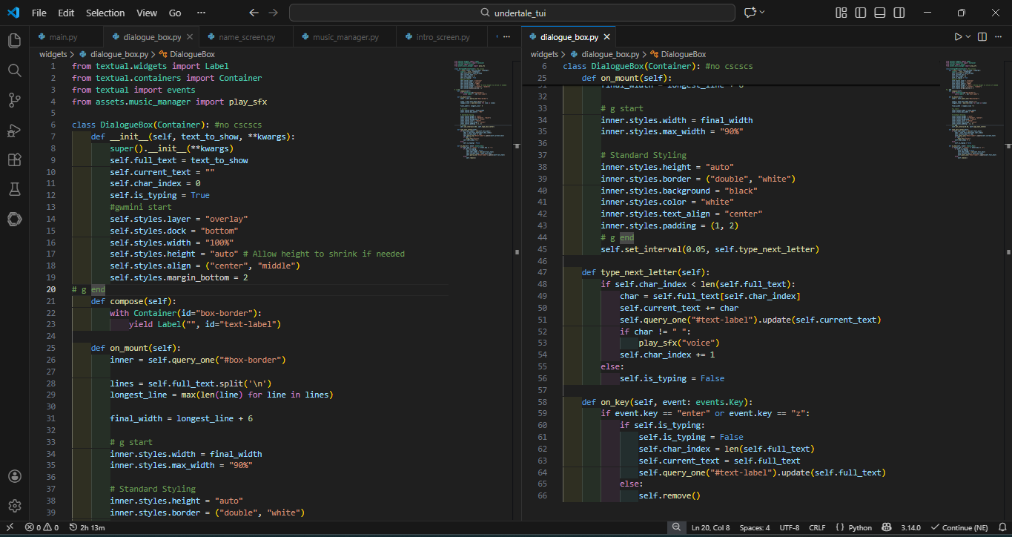Open the Selection menu
Image resolution: width=1012 pixels, height=537 pixels.
(x=105, y=13)
